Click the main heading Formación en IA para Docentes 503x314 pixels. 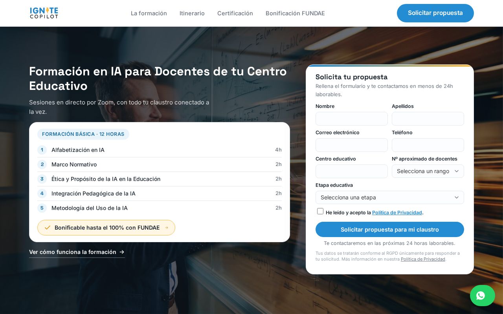point(158,78)
